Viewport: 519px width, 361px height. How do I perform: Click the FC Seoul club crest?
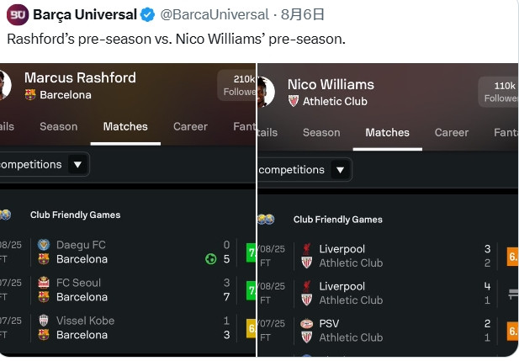pyautogui.click(x=44, y=283)
